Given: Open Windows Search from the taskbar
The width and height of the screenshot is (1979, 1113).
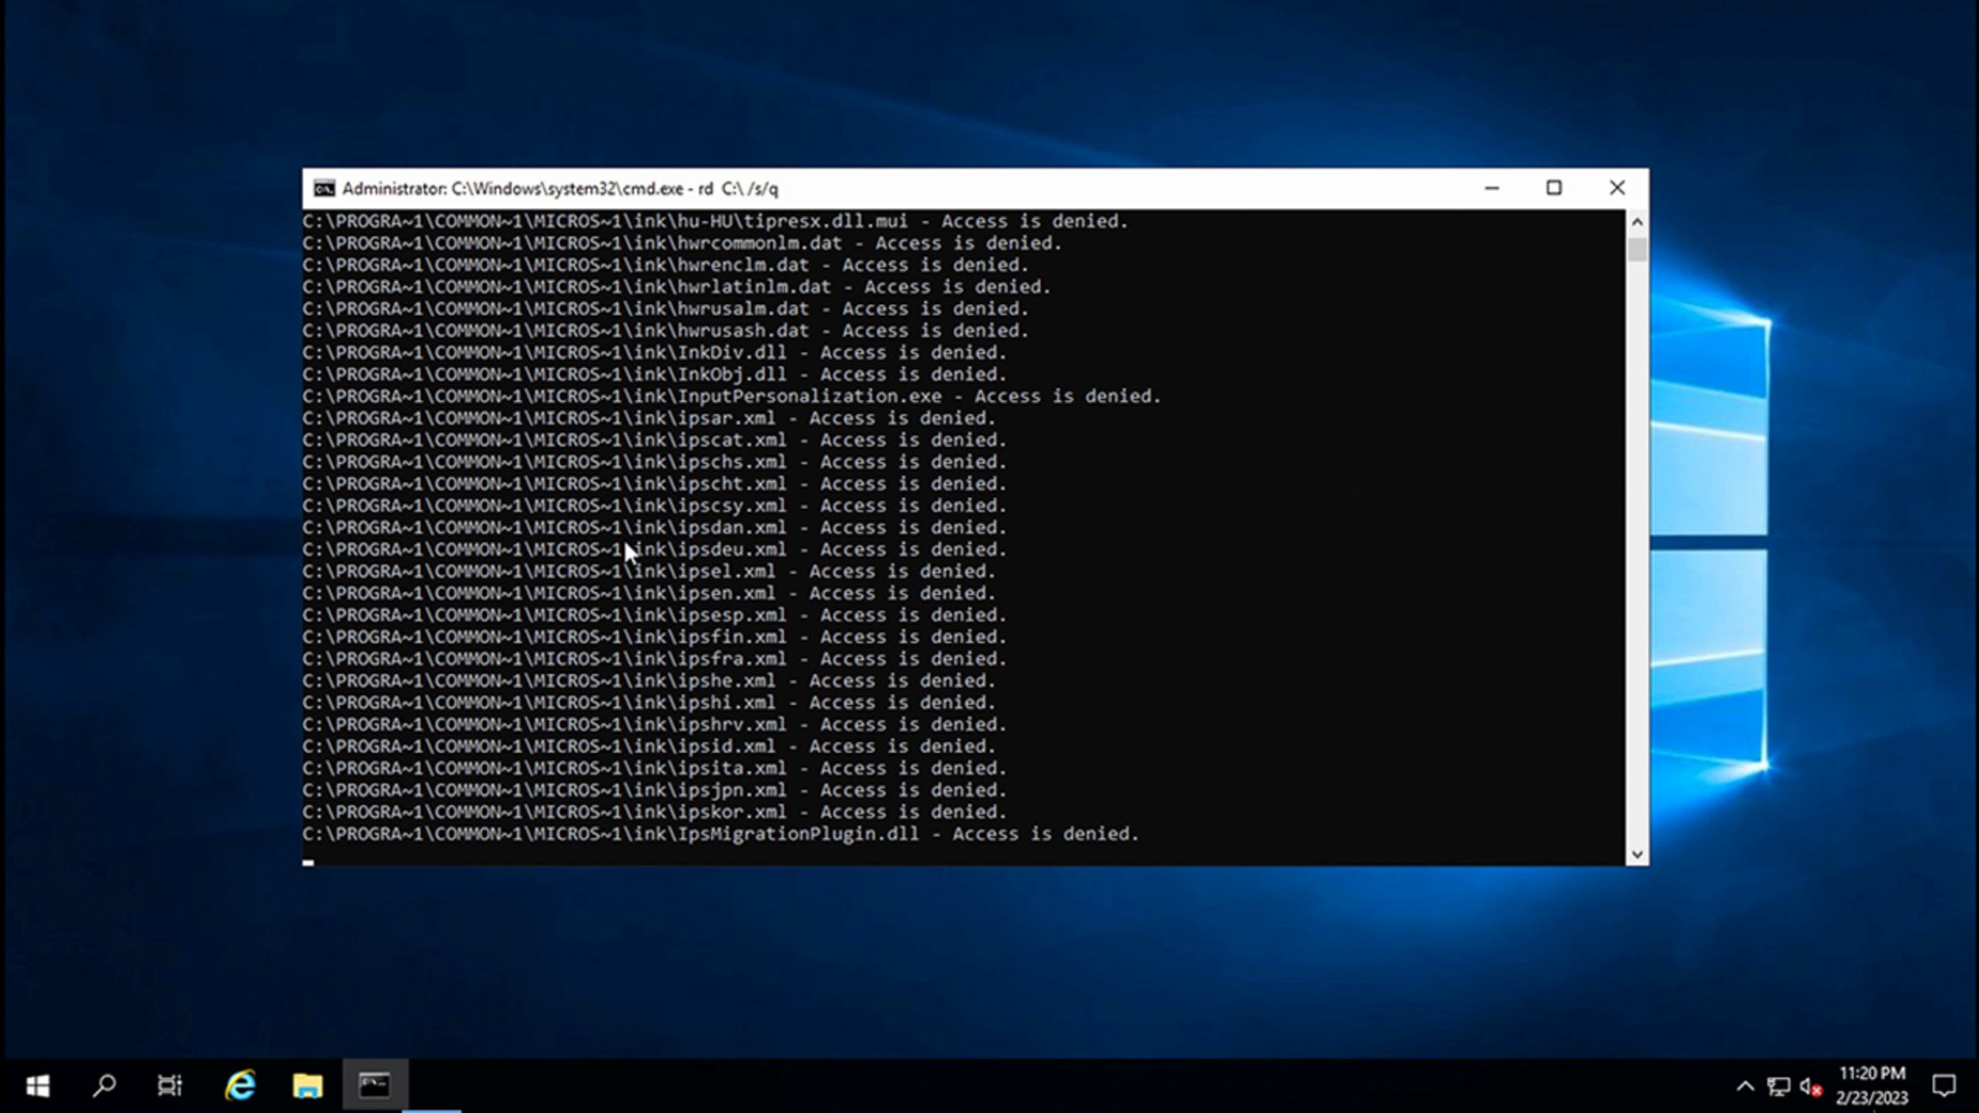Looking at the screenshot, I should pyautogui.click(x=104, y=1084).
